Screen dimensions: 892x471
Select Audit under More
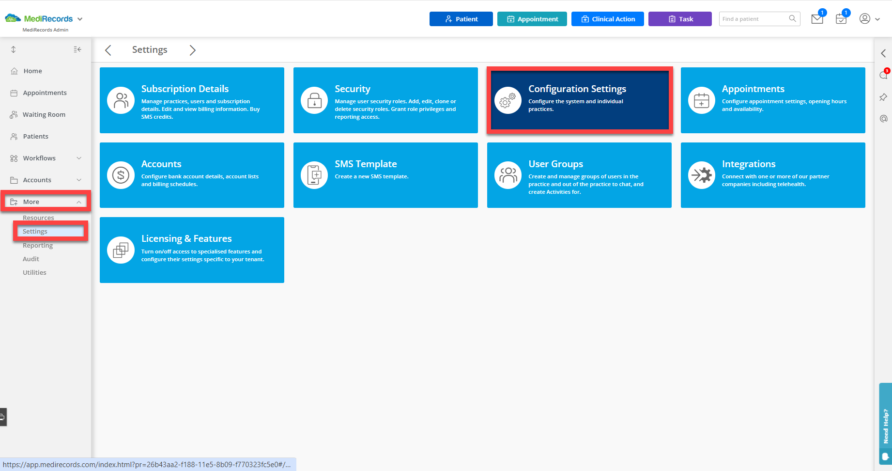point(31,259)
